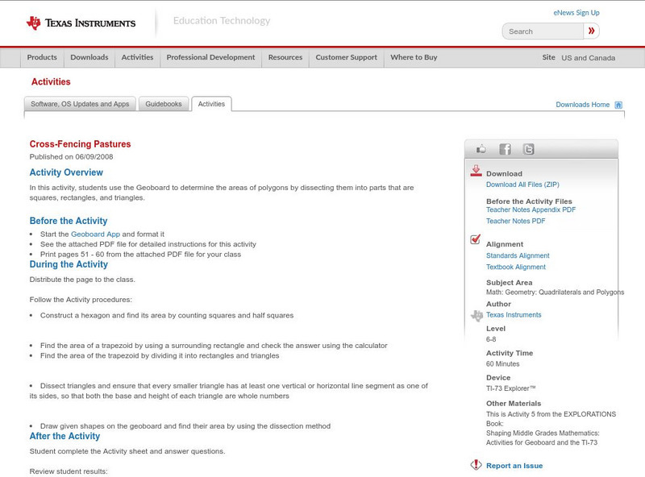Click the red search submit arrow
Viewport: 645px width, 477px height.
pyautogui.click(x=592, y=31)
